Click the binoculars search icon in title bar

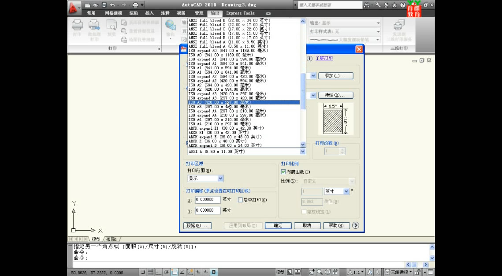[x=367, y=5]
